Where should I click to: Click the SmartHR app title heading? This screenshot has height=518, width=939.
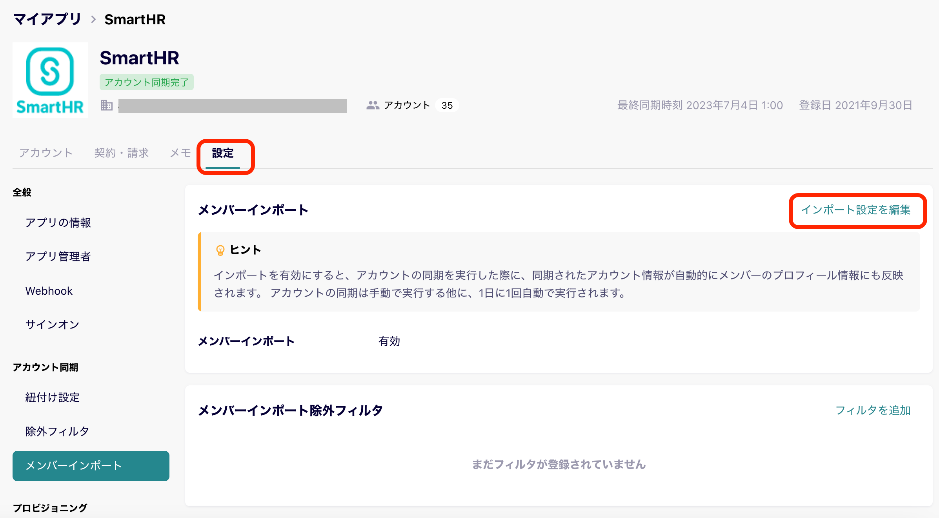(139, 58)
